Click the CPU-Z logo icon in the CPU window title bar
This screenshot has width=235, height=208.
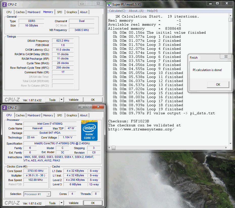pyautogui.click(x=5, y=108)
